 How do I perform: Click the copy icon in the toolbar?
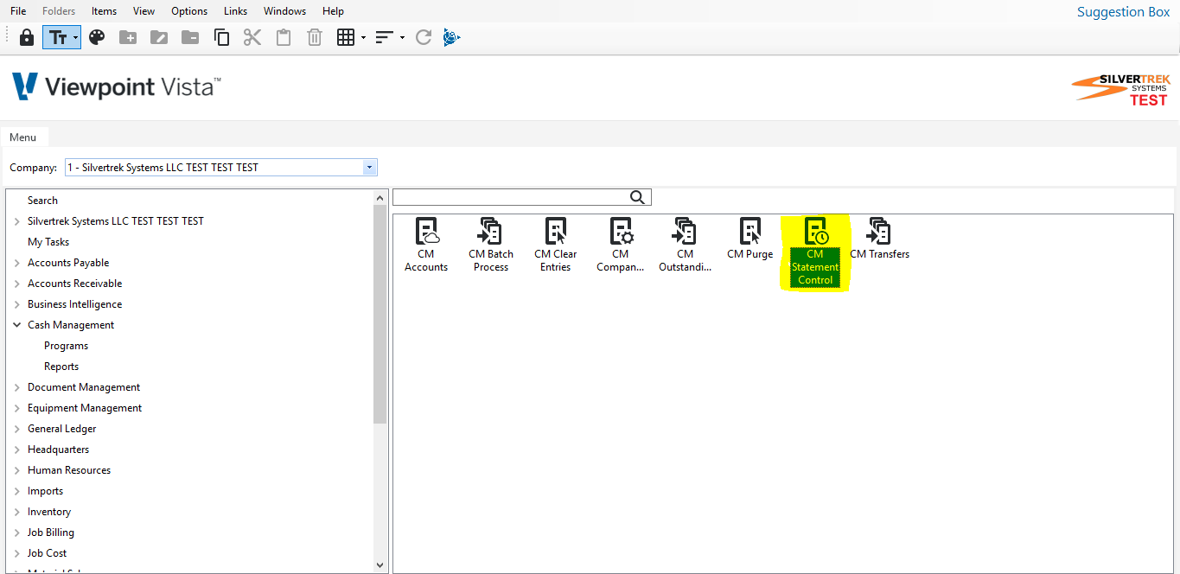[221, 37]
